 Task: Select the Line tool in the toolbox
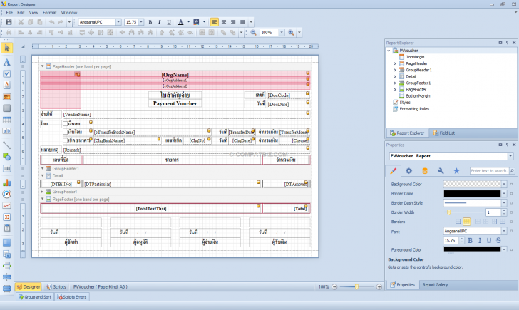pyautogui.click(x=7, y=145)
